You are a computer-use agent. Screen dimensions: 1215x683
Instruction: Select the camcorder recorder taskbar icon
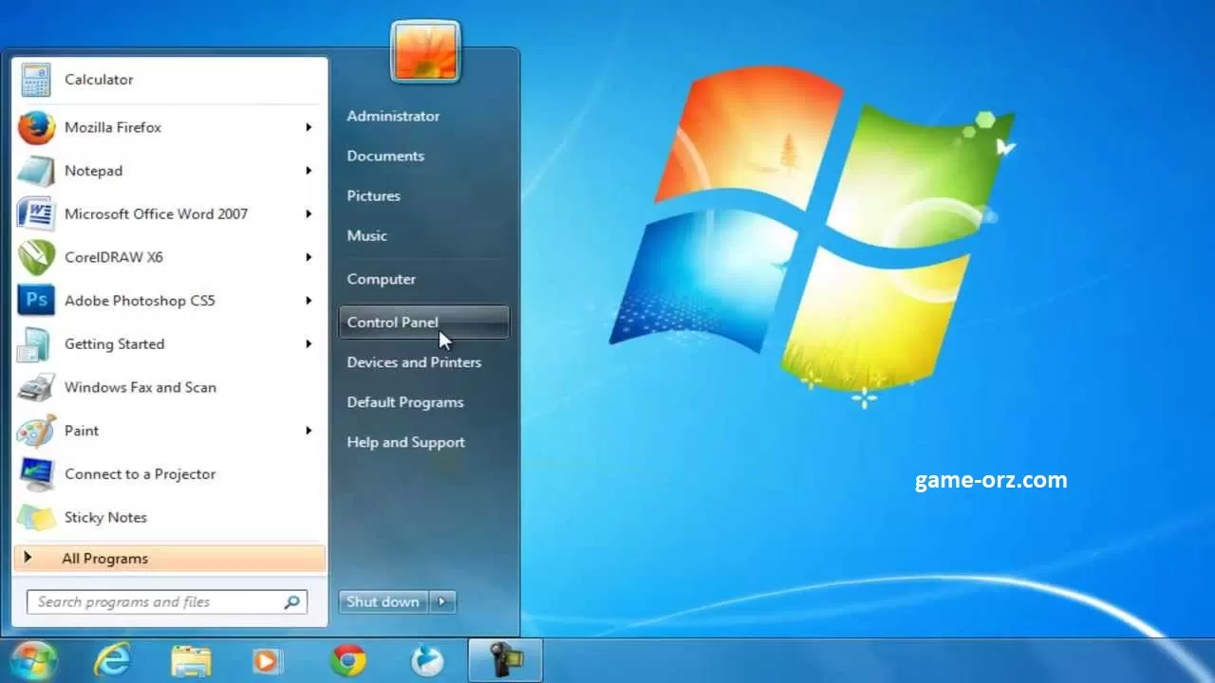point(506,660)
